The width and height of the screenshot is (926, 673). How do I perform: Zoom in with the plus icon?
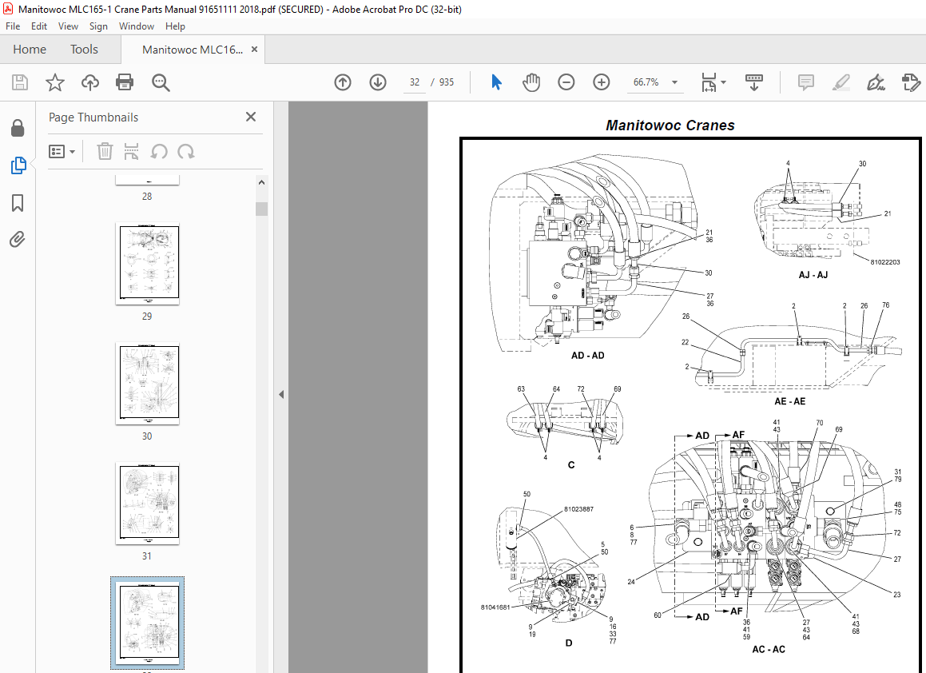pos(601,82)
